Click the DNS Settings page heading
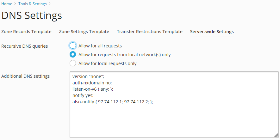 [32, 15]
